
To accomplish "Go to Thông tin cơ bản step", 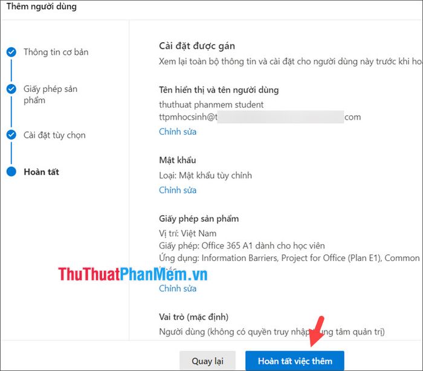I will click(56, 52).
